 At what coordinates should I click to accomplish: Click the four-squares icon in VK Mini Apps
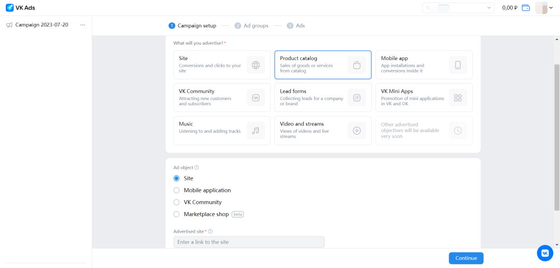tap(458, 98)
